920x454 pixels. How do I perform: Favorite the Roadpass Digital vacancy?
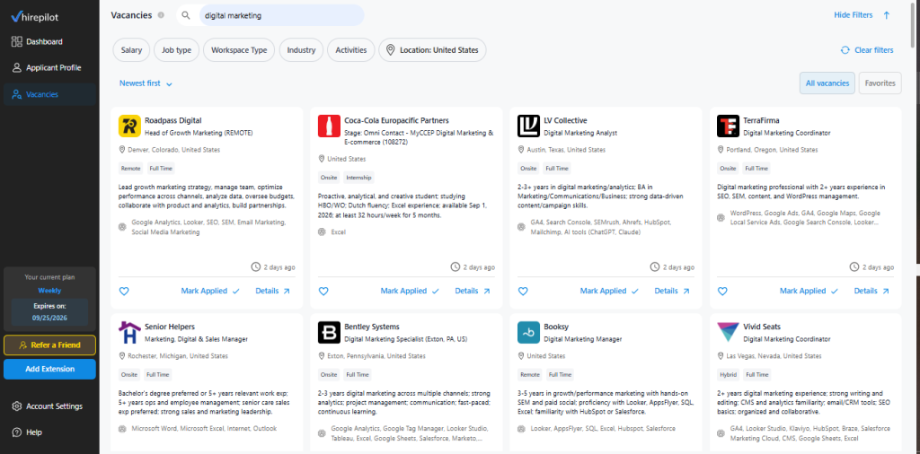(124, 291)
